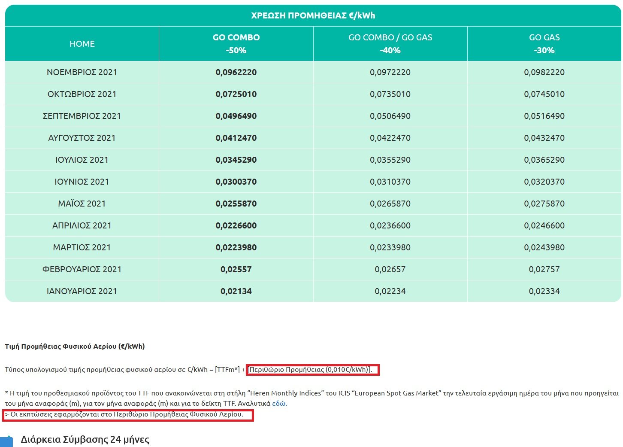623x447 pixels.
Task: Click the value 0,0300370
Action: click(236, 182)
